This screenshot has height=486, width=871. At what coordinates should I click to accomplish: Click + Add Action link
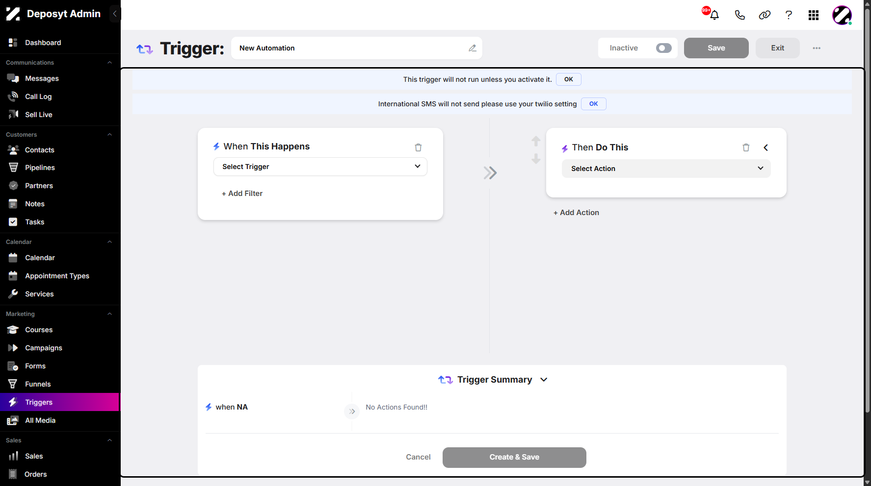pyautogui.click(x=576, y=213)
